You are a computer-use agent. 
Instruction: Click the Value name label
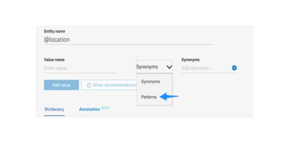coord(54,60)
